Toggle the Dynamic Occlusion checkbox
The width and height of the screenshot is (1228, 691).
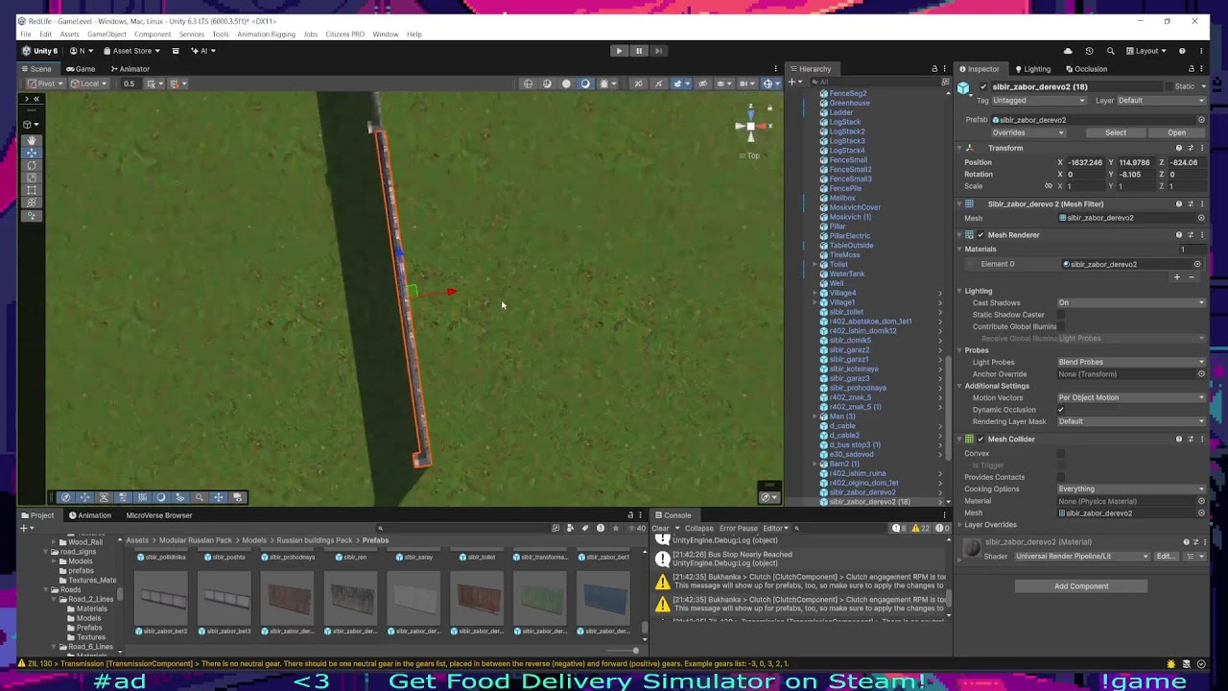tap(1061, 410)
